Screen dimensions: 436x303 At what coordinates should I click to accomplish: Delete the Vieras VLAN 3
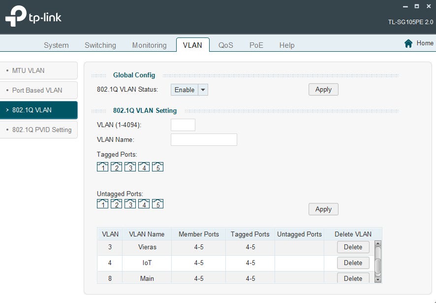[353, 247]
